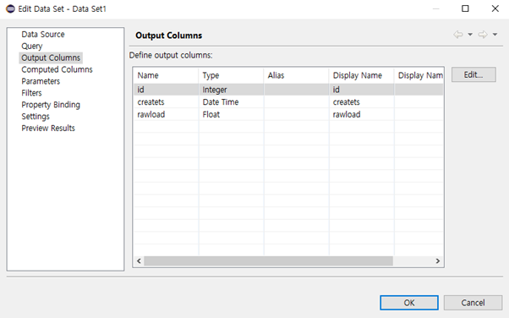The width and height of the screenshot is (509, 318).
Task: Click the Eclipse icon in title bar
Action: (10, 8)
